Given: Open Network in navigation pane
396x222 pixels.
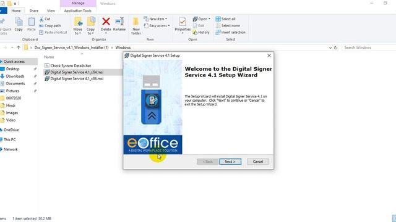Looking at the screenshot, I should [11, 149].
